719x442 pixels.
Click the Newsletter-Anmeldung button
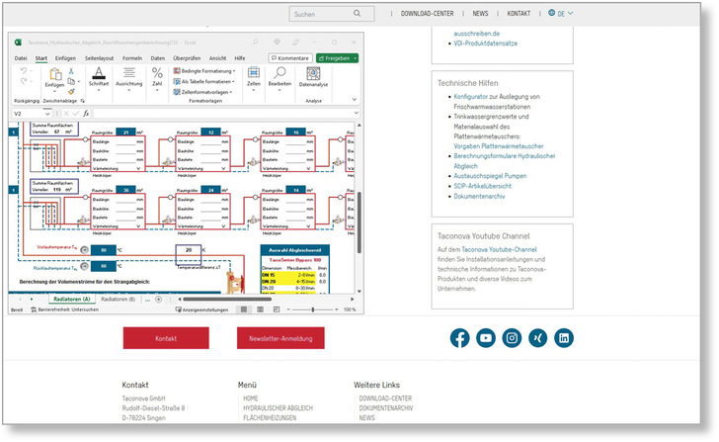280,338
